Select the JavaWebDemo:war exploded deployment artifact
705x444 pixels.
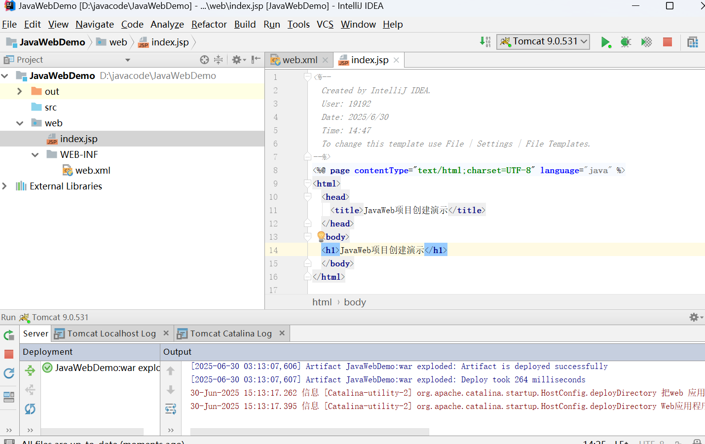tap(101, 368)
